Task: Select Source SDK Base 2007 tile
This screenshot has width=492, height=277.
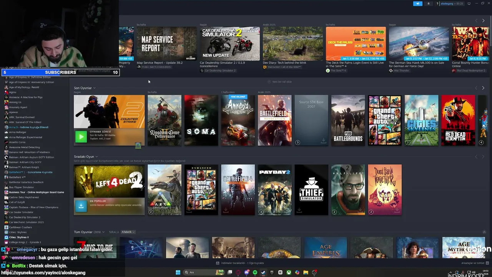Action: click(x=311, y=120)
